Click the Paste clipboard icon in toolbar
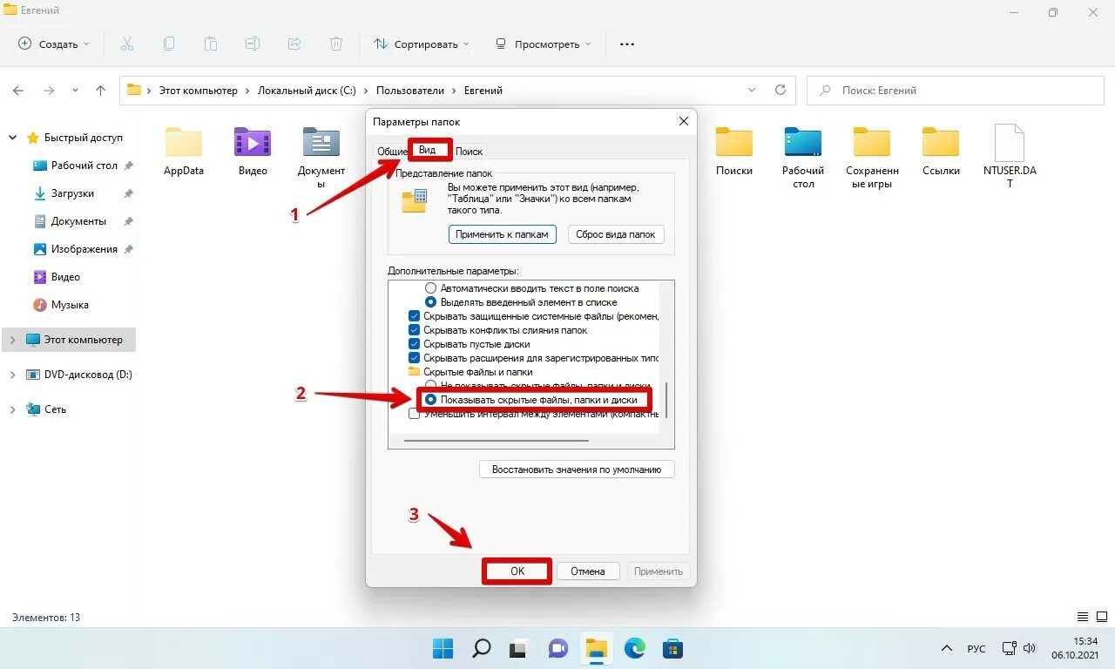The height and width of the screenshot is (669, 1115). click(x=211, y=44)
